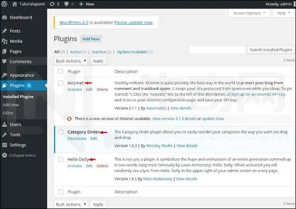
Task: Click the Appearance paintbrush icon
Action: pos(4,75)
